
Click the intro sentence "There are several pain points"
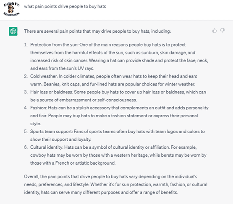[97, 31]
